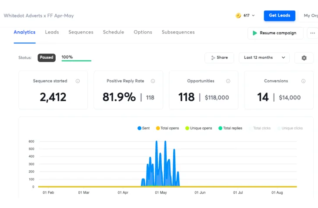
Task: Click the Paused status badge
Action: [47, 57]
